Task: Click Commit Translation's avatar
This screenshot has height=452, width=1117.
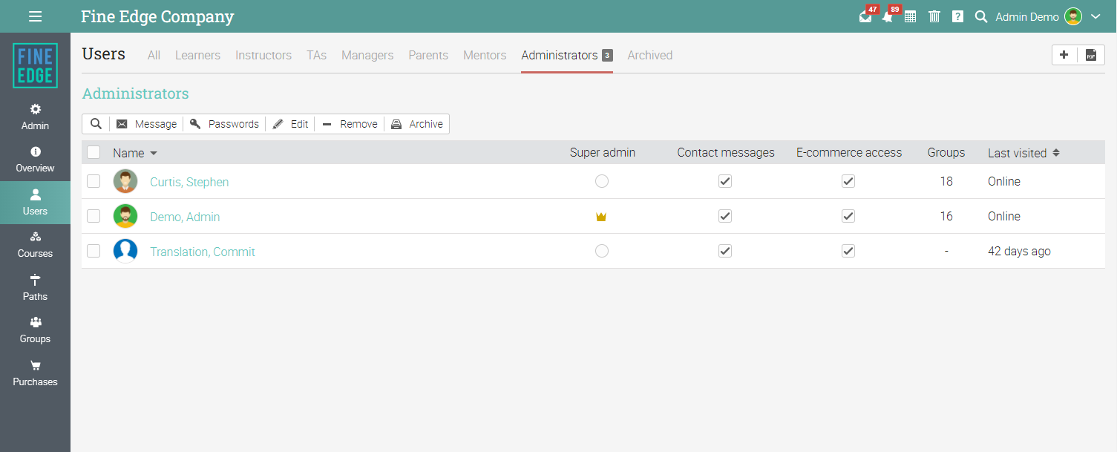Action: coord(125,251)
